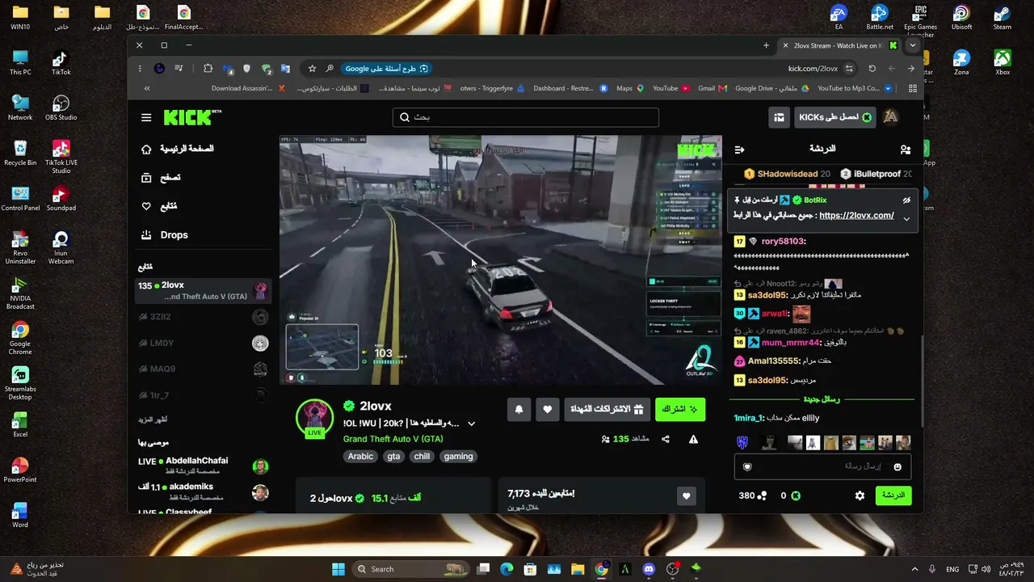
Task: Open the emoji picker in chat input
Action: coord(897,467)
